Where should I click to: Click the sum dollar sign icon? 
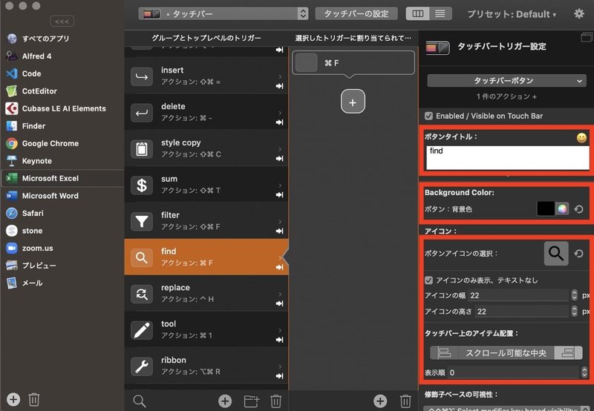[142, 185]
